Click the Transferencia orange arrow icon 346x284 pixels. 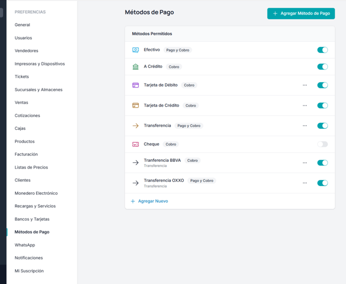[x=135, y=126]
